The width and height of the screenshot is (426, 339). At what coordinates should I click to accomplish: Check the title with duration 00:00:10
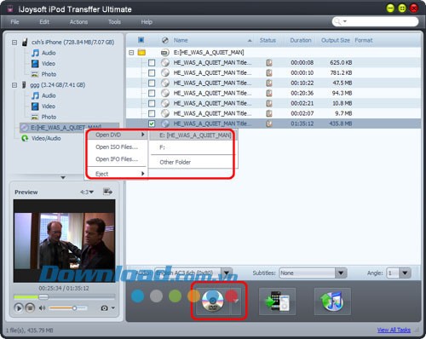coord(152,73)
